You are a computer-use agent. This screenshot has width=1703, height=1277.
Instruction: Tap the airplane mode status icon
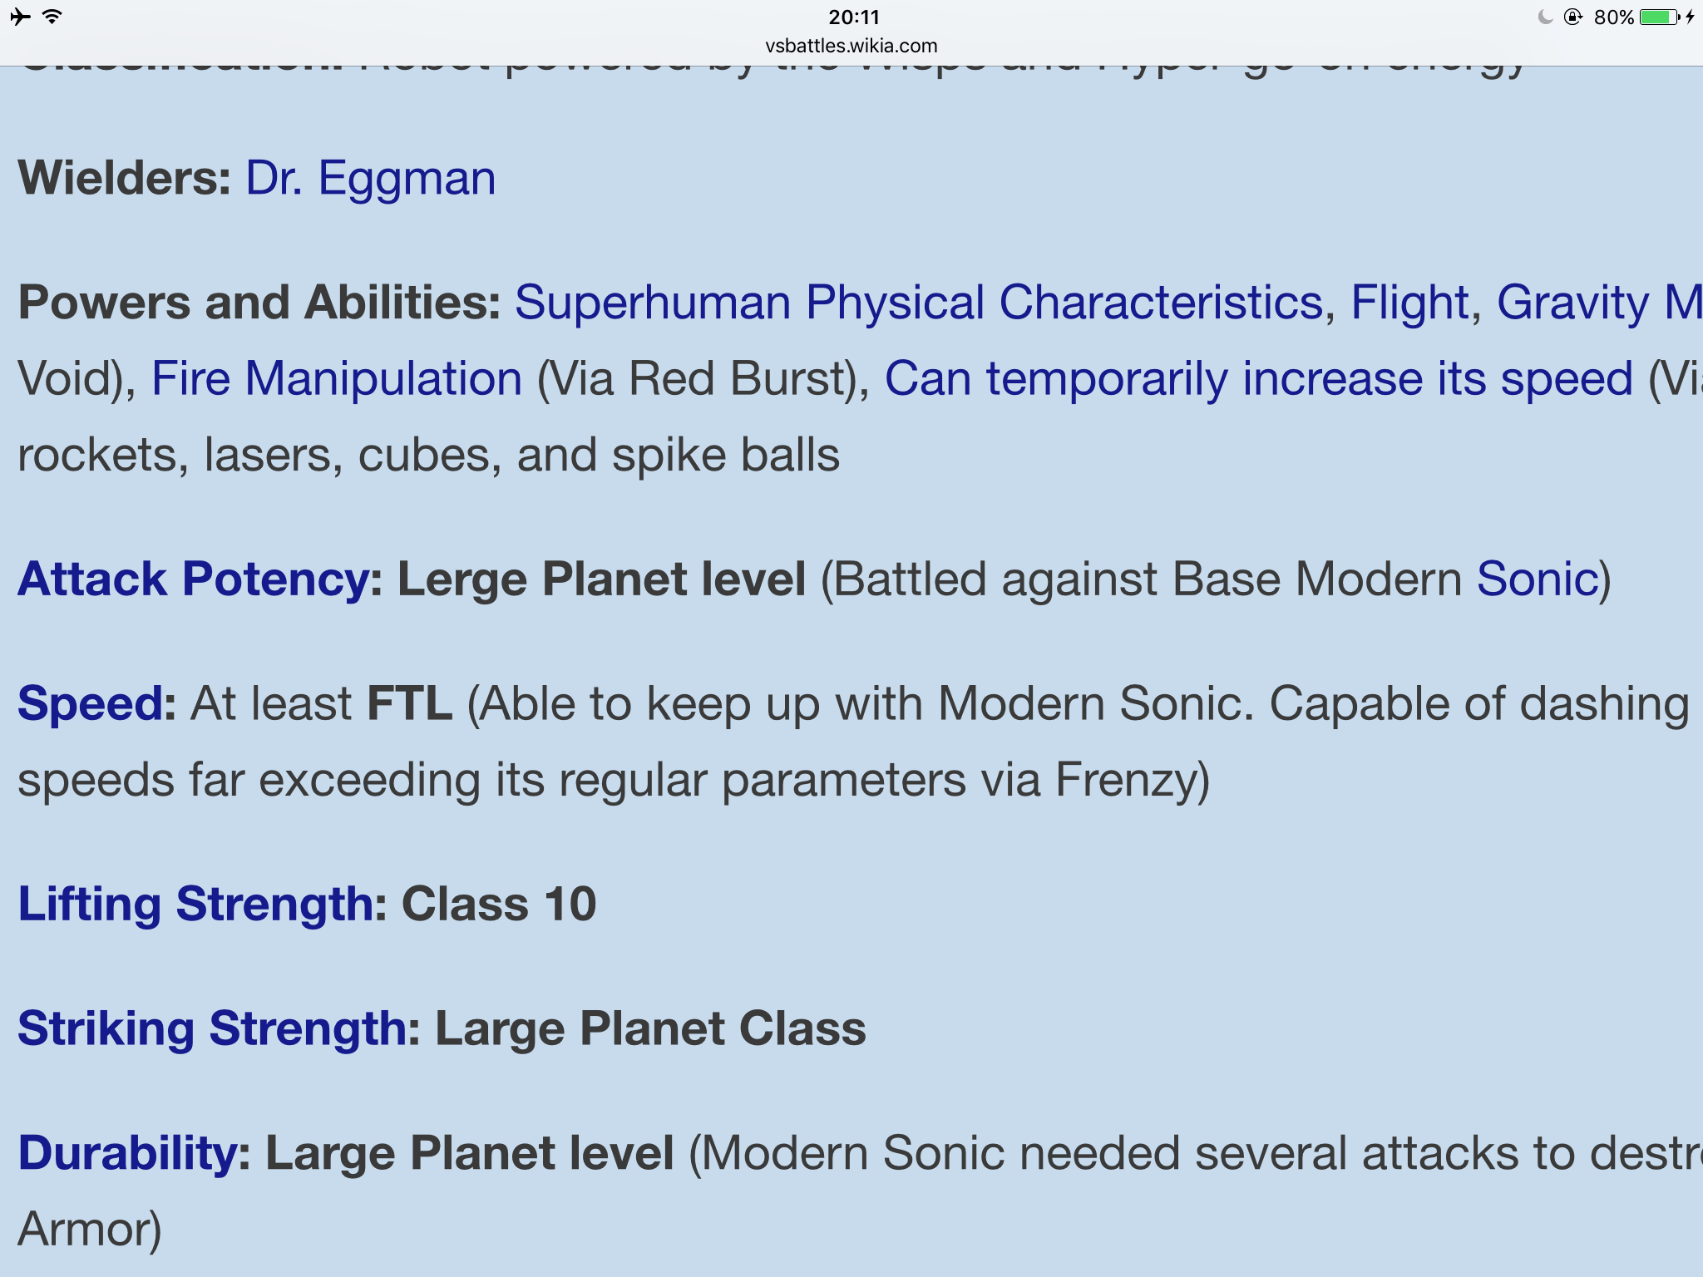click(21, 17)
